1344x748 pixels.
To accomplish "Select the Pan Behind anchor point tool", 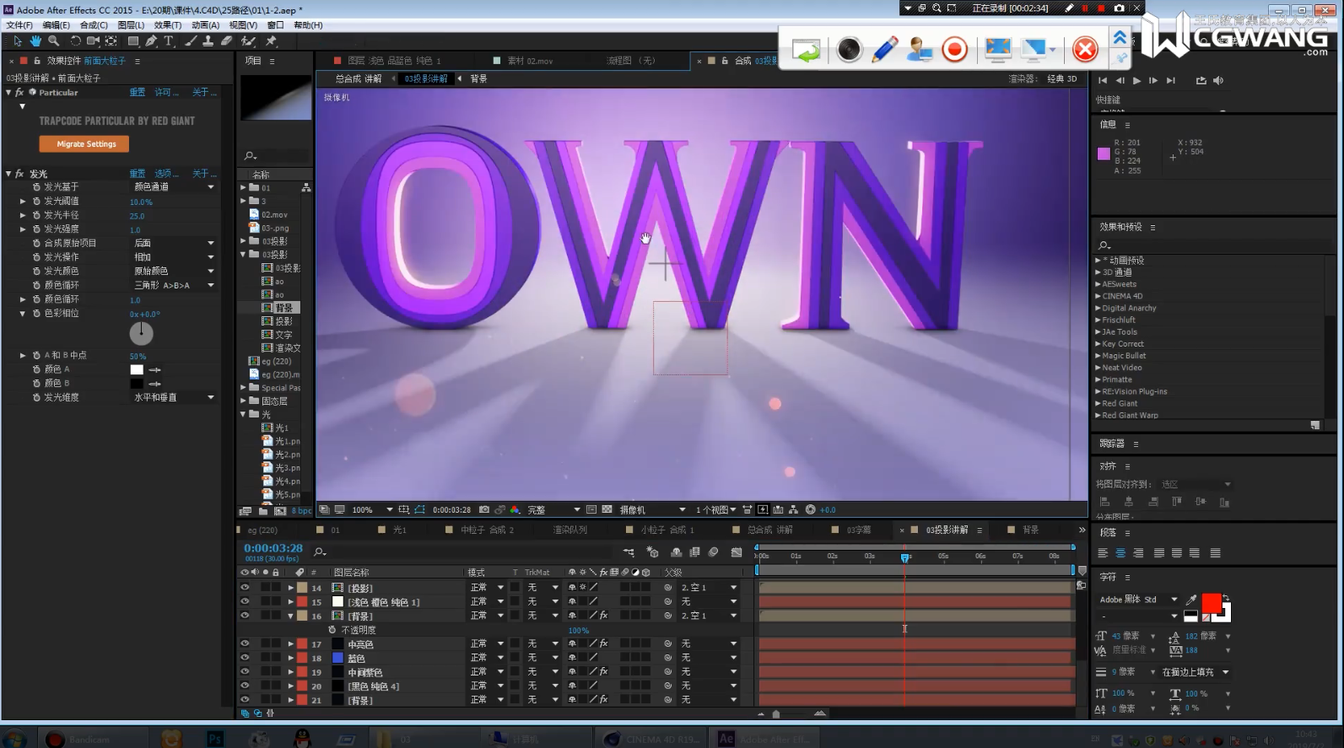I will tap(111, 40).
